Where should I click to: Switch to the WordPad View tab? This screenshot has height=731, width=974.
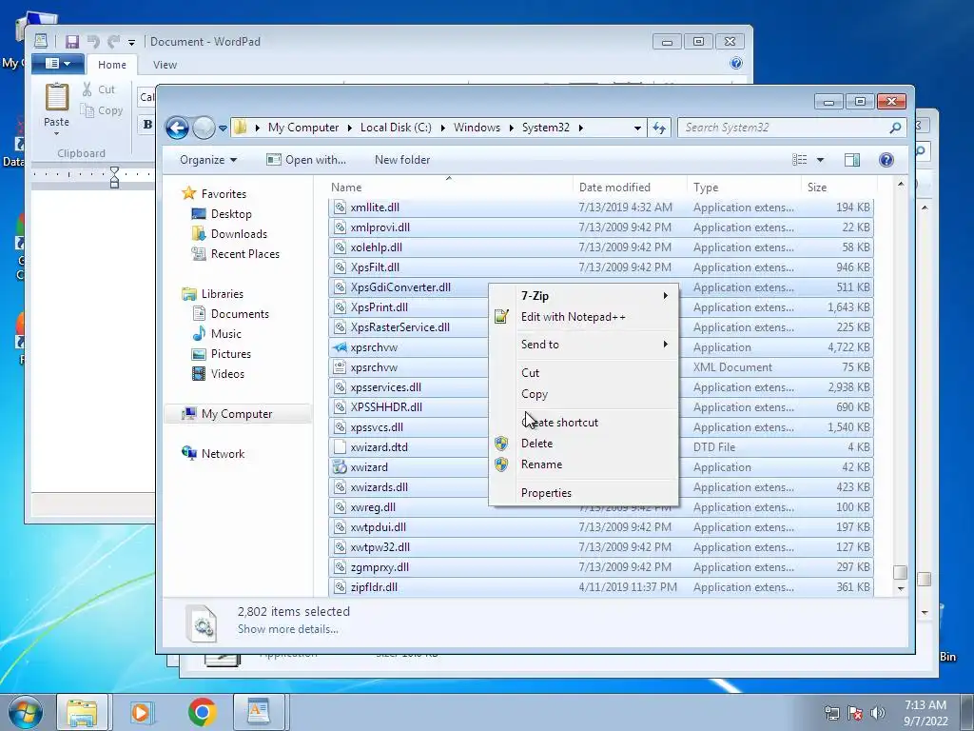point(165,65)
